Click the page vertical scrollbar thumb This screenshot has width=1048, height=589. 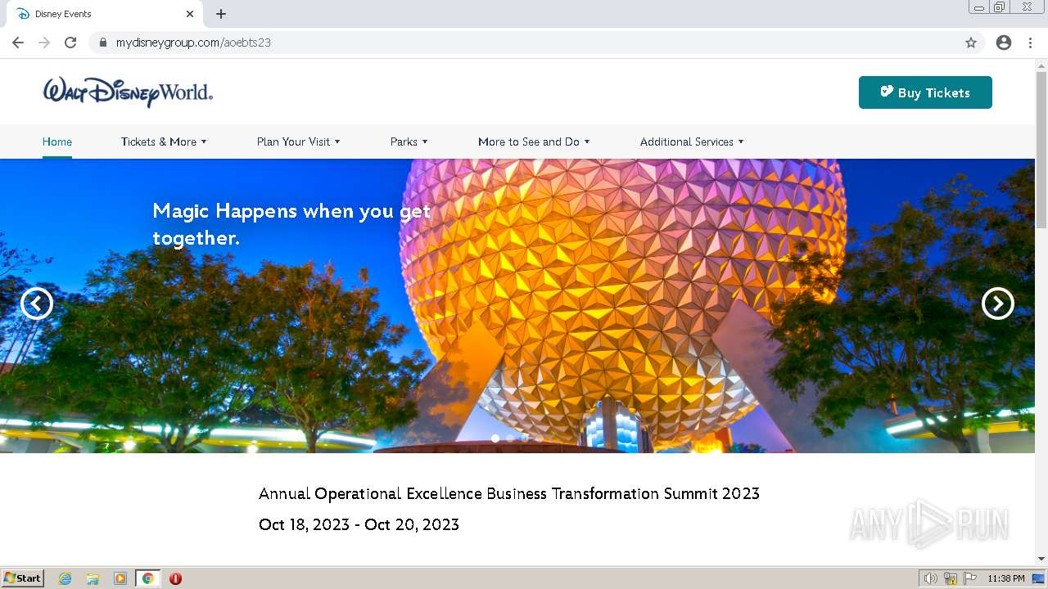(x=1041, y=150)
